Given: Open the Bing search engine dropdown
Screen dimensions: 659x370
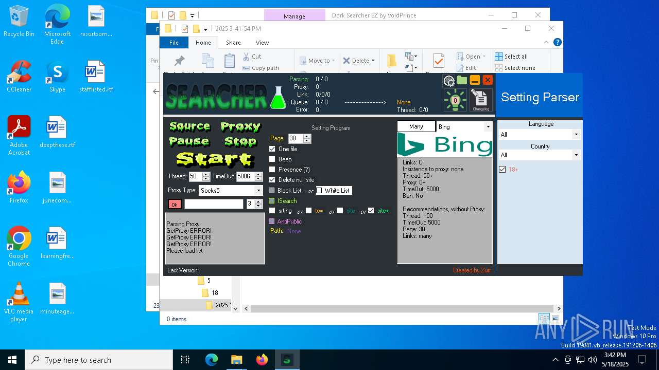Looking at the screenshot, I should (x=488, y=126).
